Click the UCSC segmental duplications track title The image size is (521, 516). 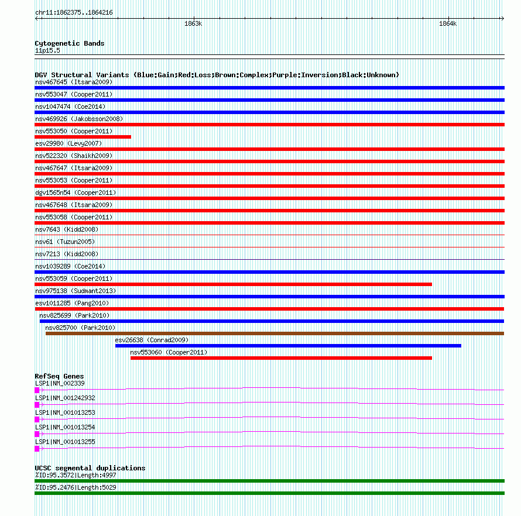[90, 468]
